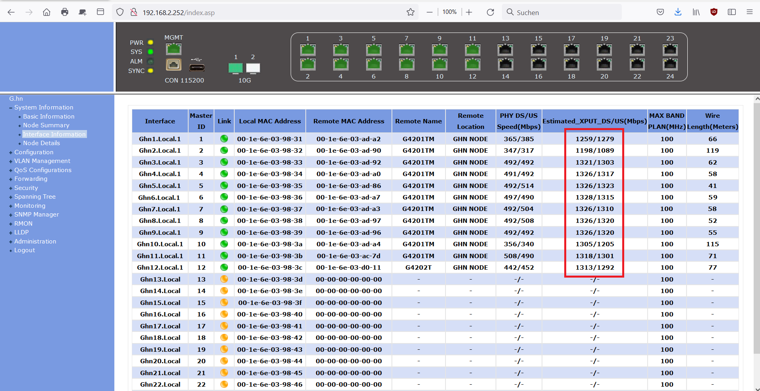760x391 pixels.
Task: Go to browser home page icon
Action: tap(46, 12)
